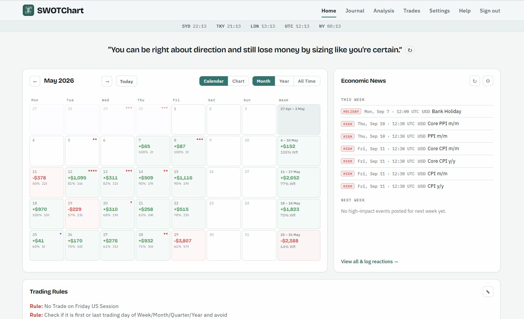
Task: Jump to Today in calendar
Action: tap(127, 81)
